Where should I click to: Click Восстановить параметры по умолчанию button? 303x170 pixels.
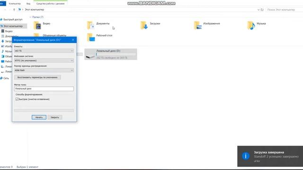(x=37, y=77)
